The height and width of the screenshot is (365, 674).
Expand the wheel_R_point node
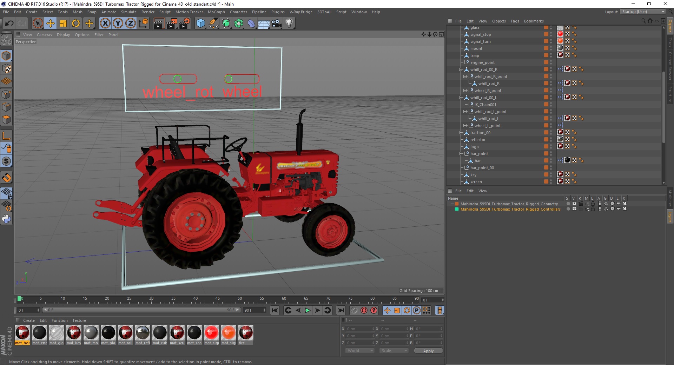465,91
